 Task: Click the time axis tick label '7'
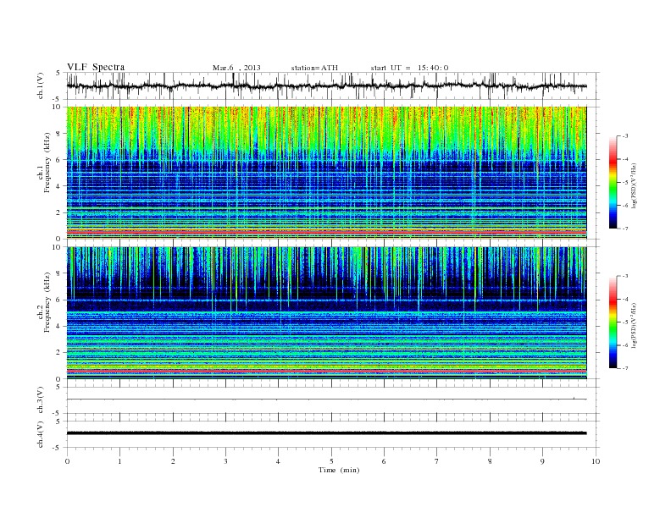(437, 461)
